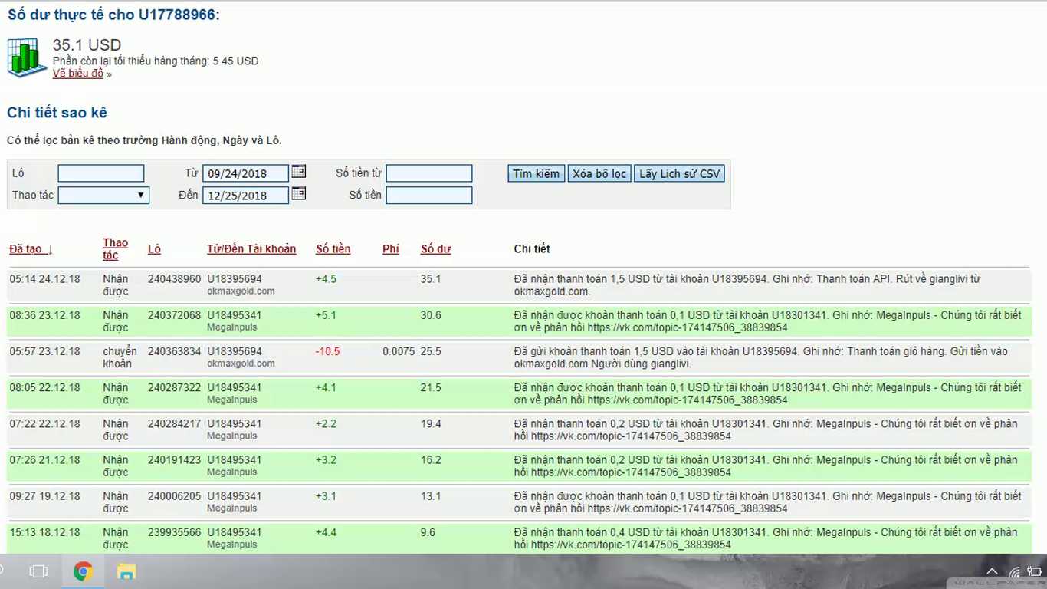Download history via Lấy Lịch sử CSV

click(x=679, y=174)
